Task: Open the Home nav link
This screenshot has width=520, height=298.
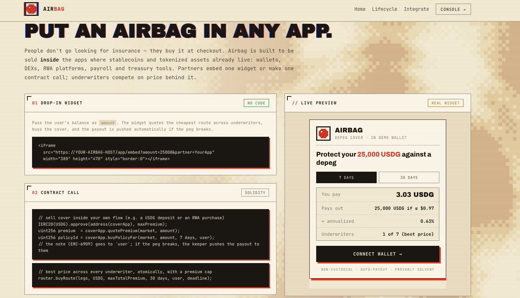Action: coord(360,9)
